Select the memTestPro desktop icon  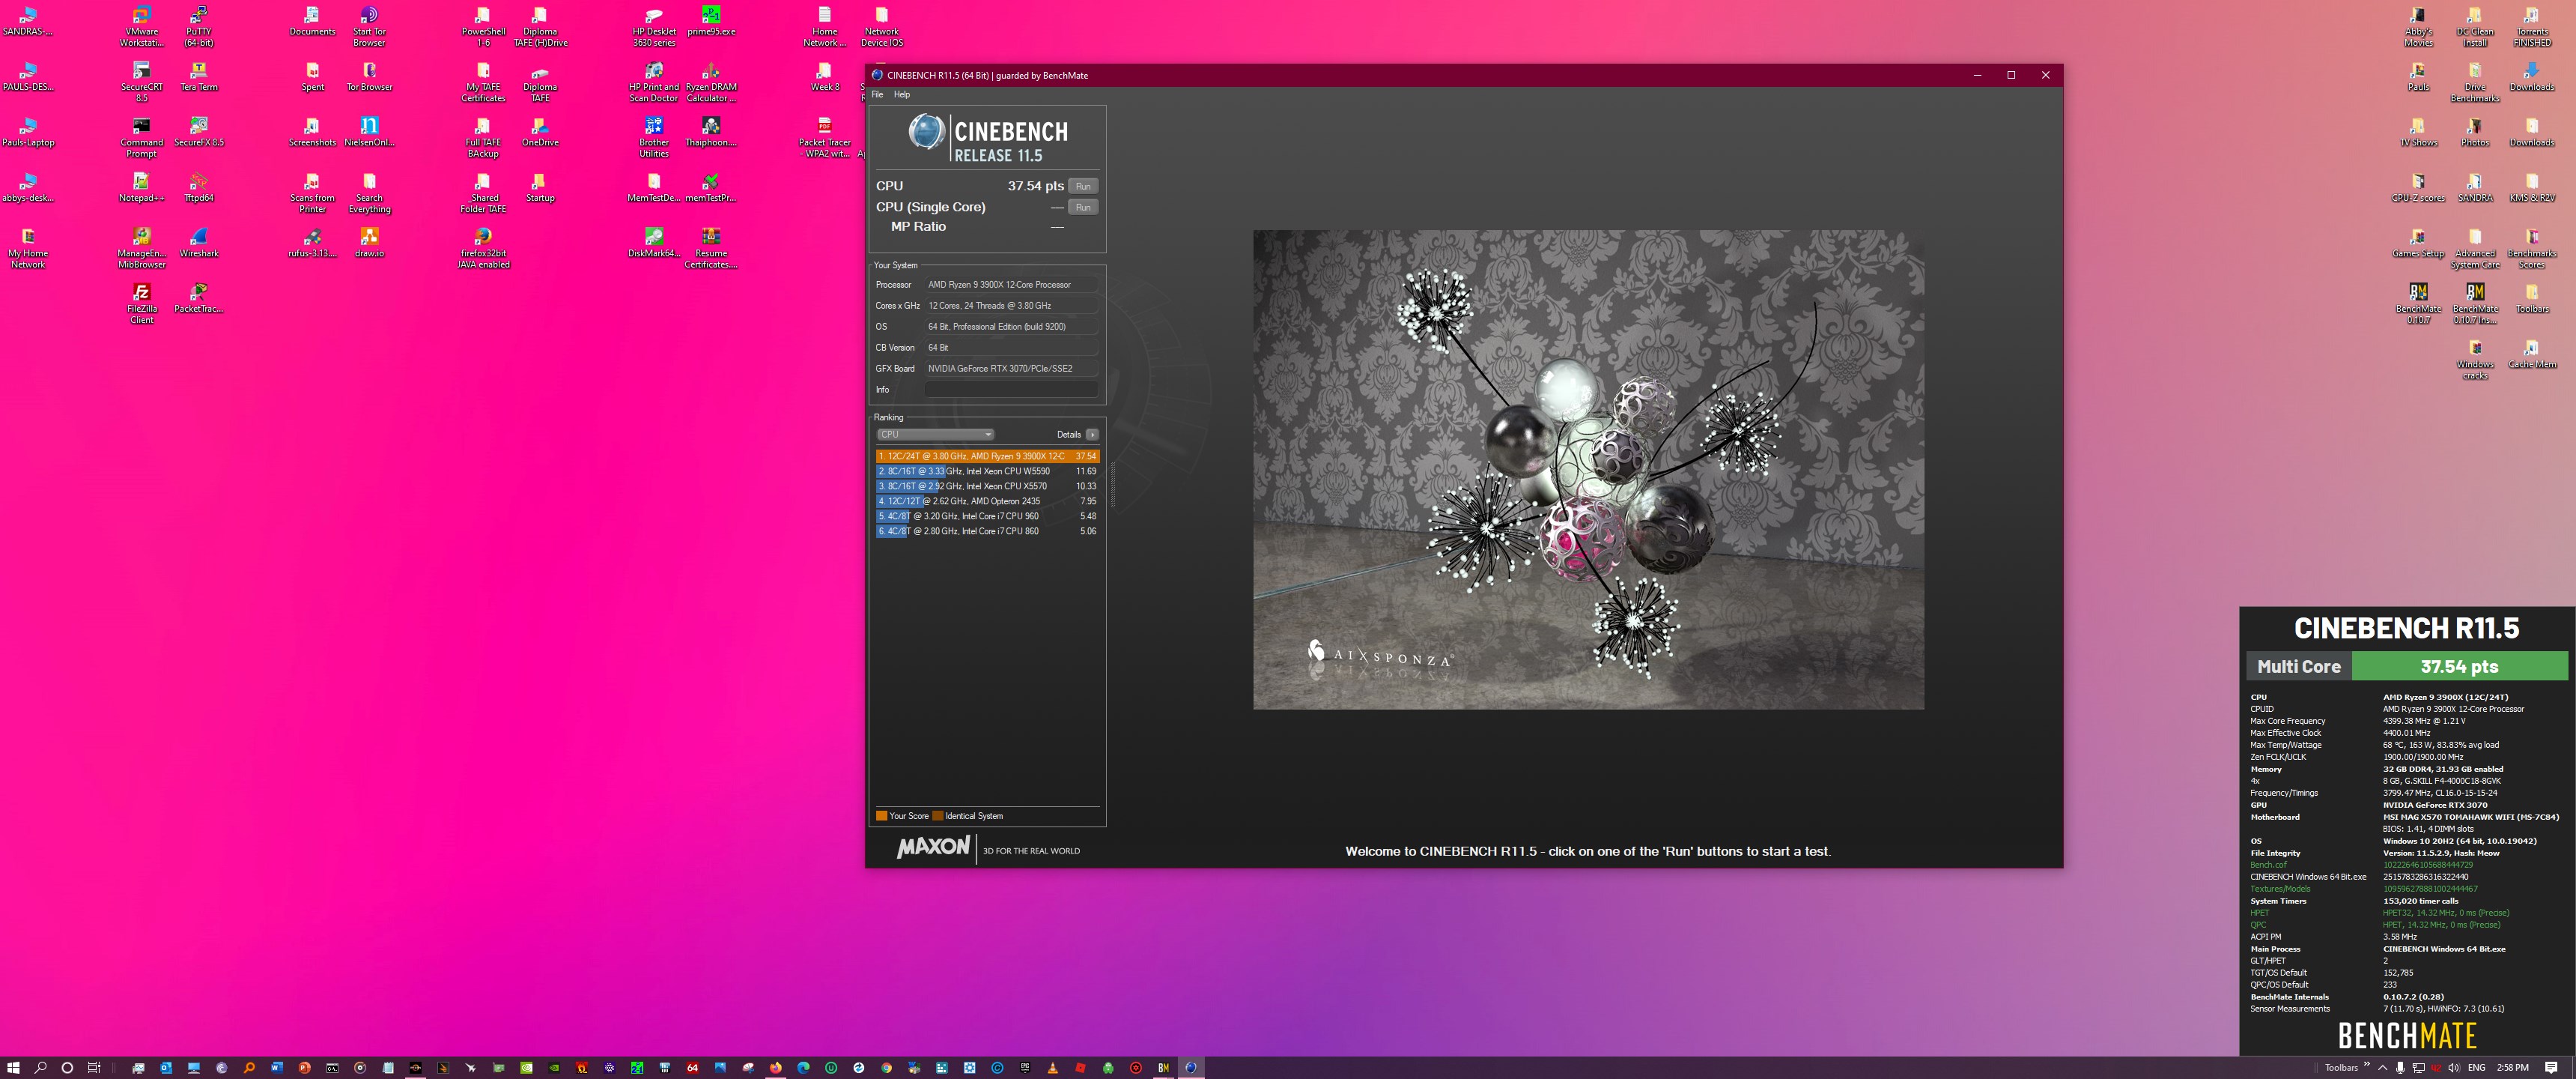pos(711,187)
